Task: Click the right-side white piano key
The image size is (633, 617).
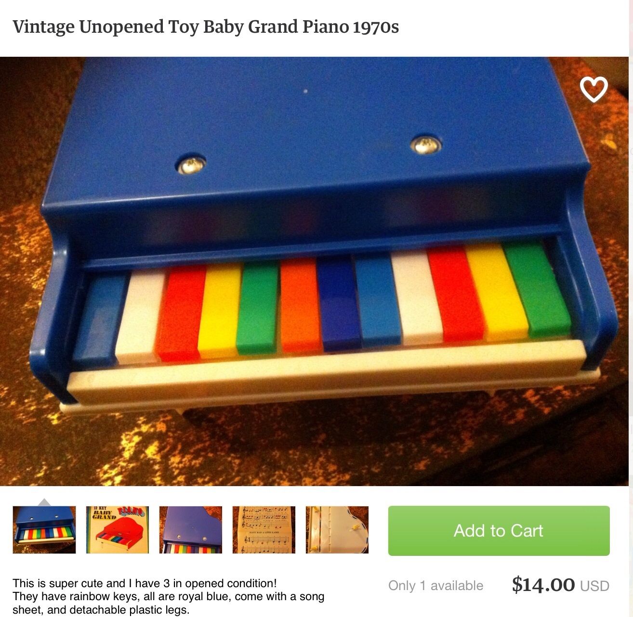Action: click(x=417, y=298)
